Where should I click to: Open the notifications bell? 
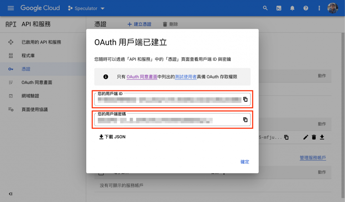292,8
